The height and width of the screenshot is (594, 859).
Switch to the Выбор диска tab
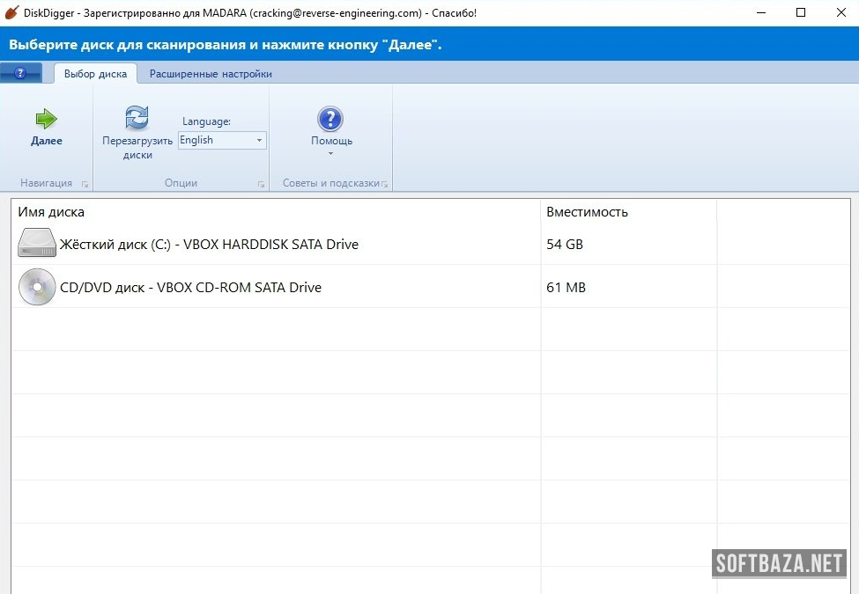coord(95,74)
